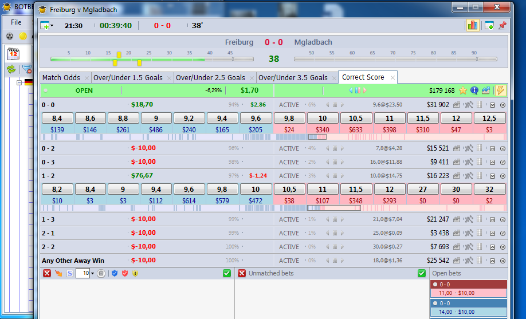Click ladder grid icon in 0 - 0 row
Screen dimensions: 526x319
tap(480, 105)
